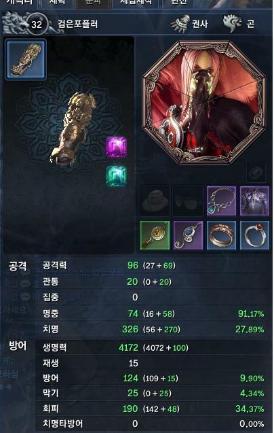Click the large golden gauntlet preview

coord(73,129)
